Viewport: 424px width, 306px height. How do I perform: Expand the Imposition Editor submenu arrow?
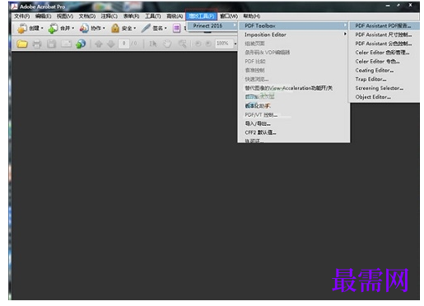click(x=345, y=34)
